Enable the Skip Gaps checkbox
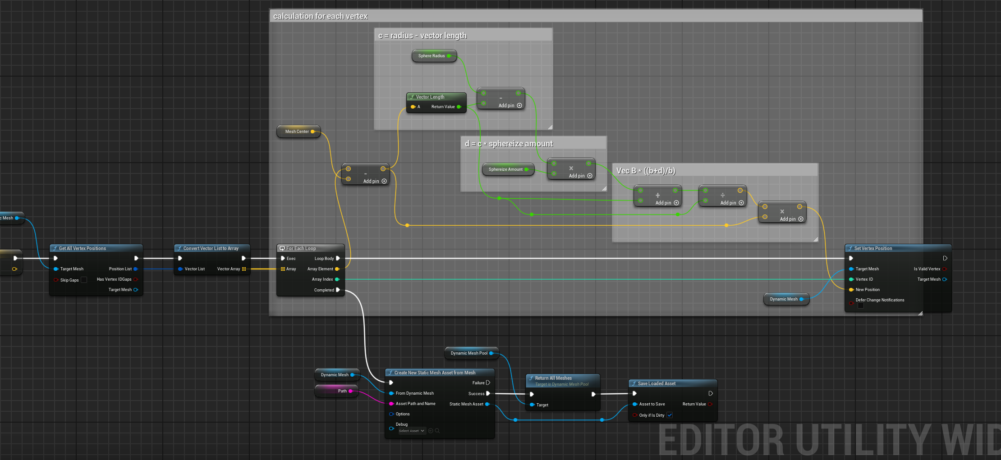Viewport: 1001px width, 460px height. 84,280
